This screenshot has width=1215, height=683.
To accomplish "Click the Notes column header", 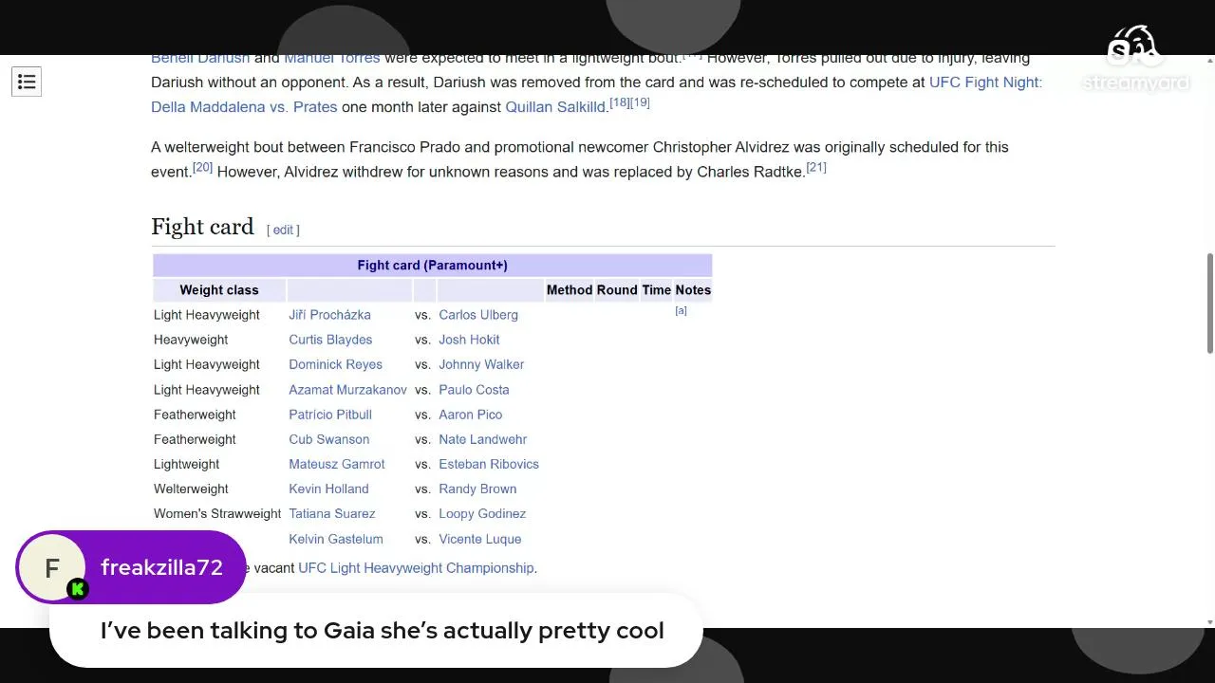I will pos(693,290).
